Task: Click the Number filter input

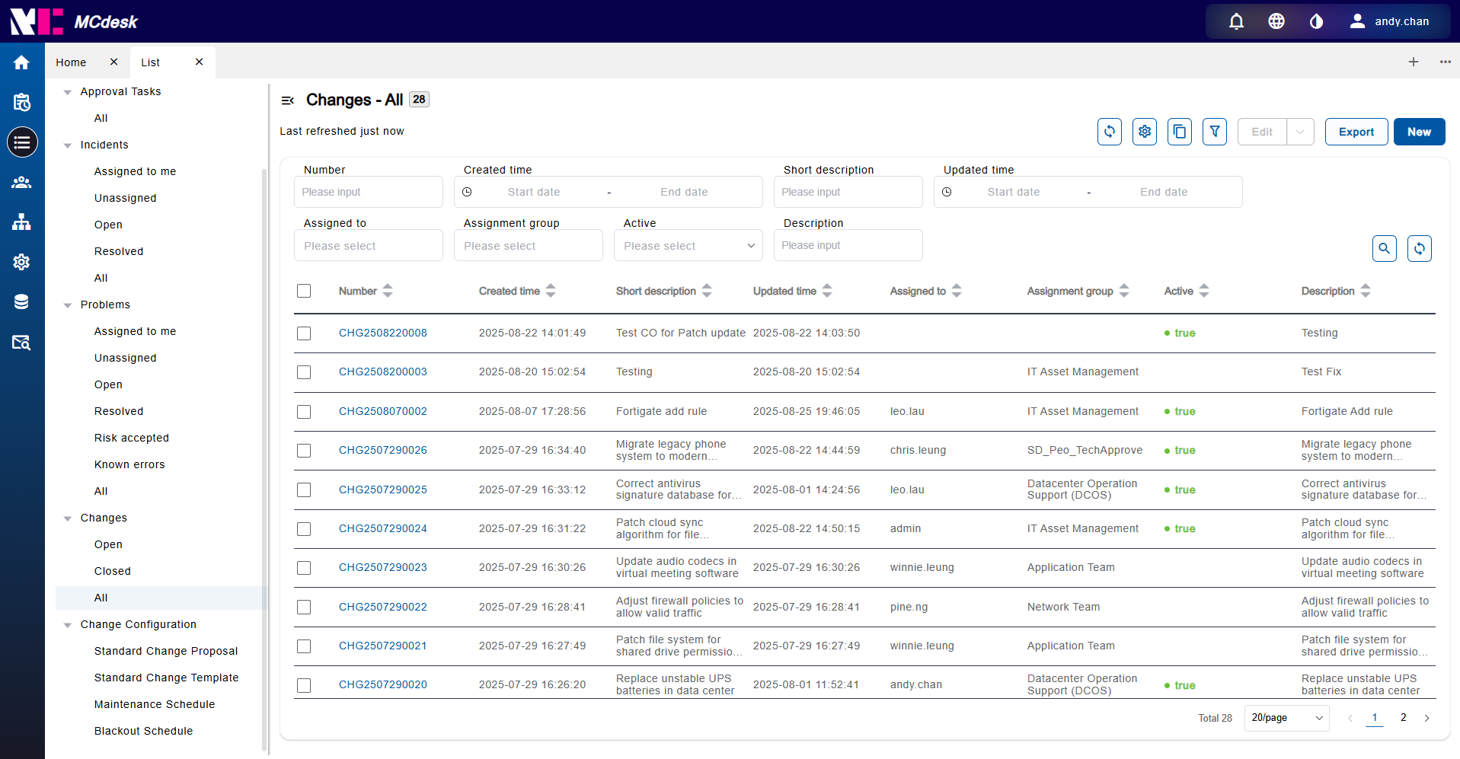Action: pos(369,192)
